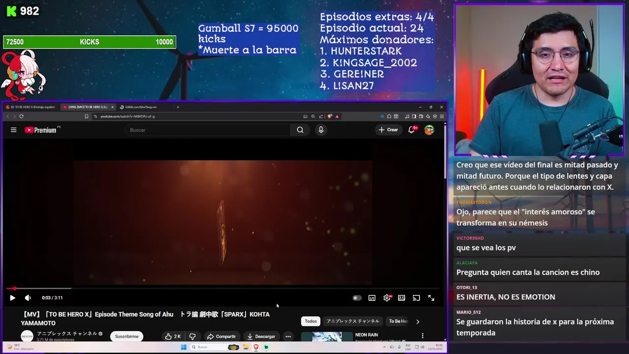The width and height of the screenshot is (629, 354).
Task: Select the Todos filter chip
Action: [x=311, y=321]
